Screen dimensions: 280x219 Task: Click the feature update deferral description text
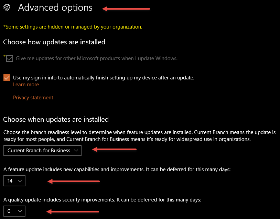point(117,169)
